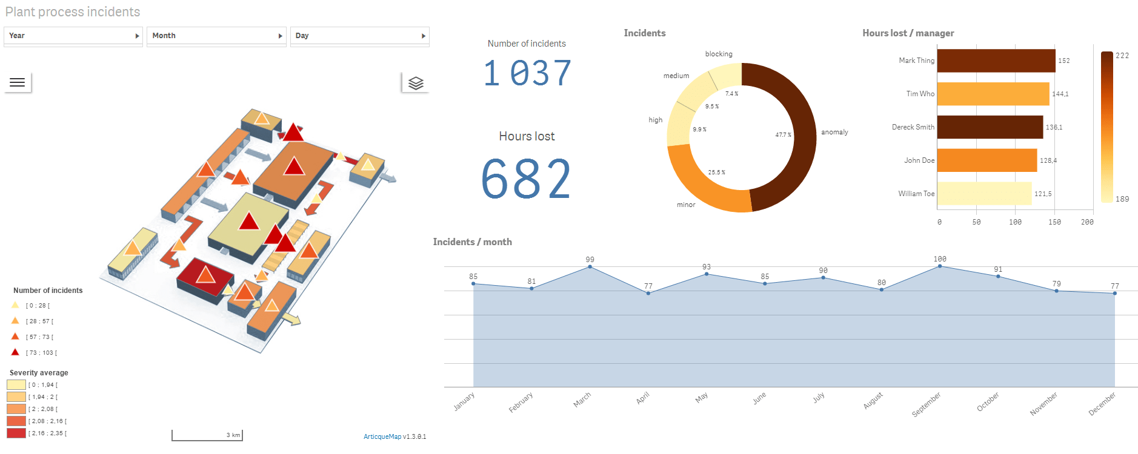This screenshot has height=454, width=1138.
Task: Select the December data point 77
Action: [x=1115, y=293]
